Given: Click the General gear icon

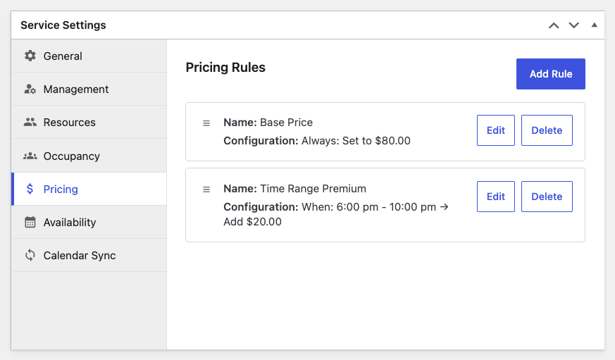Looking at the screenshot, I should coord(30,56).
